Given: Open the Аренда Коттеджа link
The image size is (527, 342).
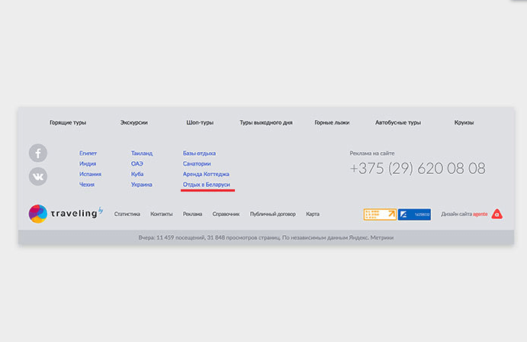Looking at the screenshot, I should [x=207, y=174].
